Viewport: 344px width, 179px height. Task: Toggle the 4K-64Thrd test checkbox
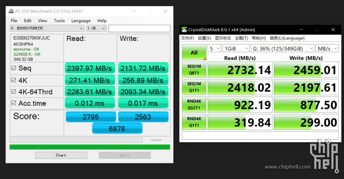pos(14,91)
